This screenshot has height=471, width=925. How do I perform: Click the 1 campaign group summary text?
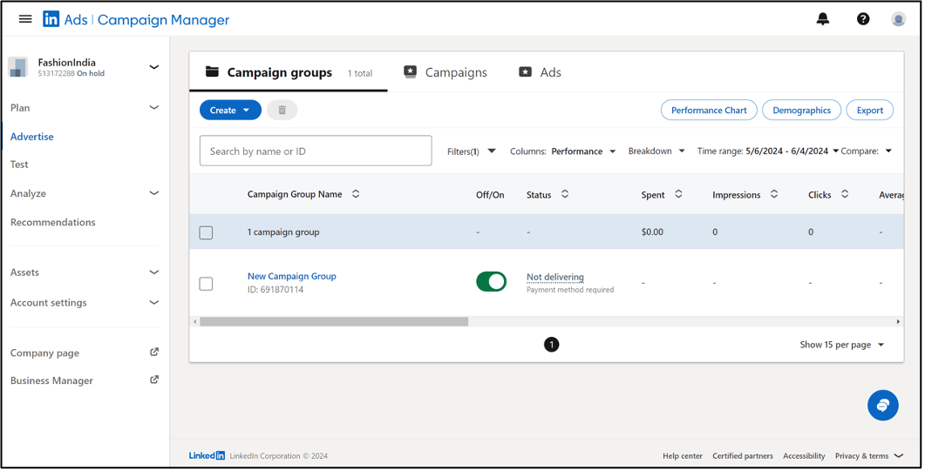coord(284,232)
